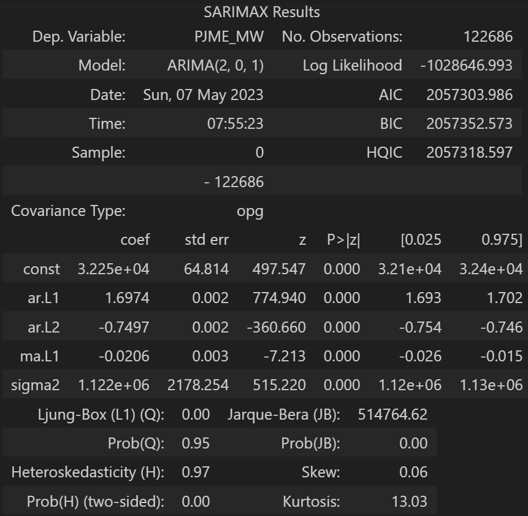Click the SARIMAX Results title
The width and height of the screenshot is (528, 516).
(264, 12)
